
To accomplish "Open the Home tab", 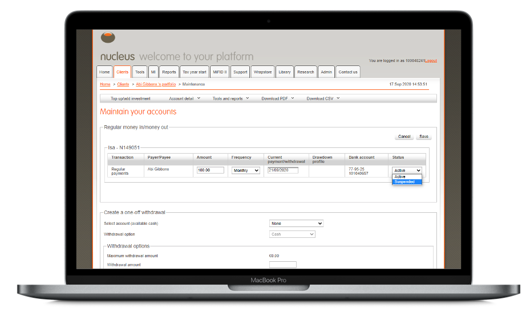I will (104, 72).
